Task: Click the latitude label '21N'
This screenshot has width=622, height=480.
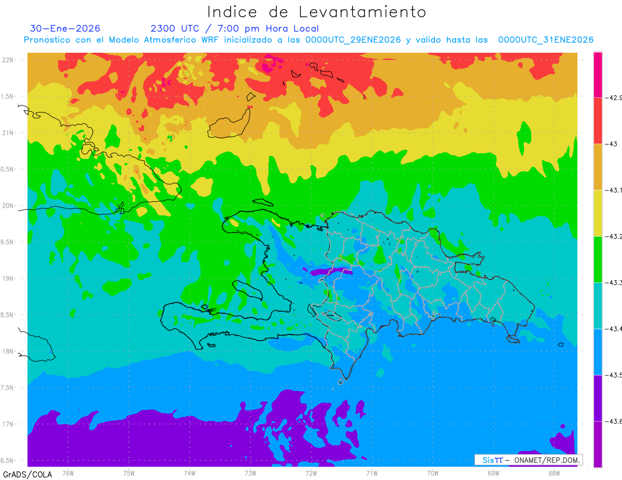Action: pos(9,133)
